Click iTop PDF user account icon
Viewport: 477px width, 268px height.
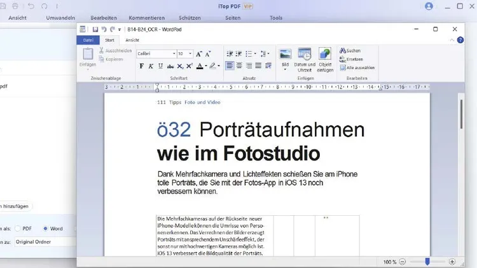coord(429,6)
